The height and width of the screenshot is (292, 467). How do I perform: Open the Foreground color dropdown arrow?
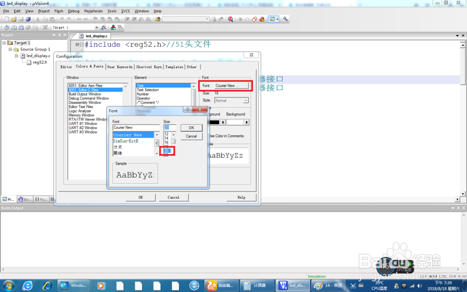pos(223,122)
